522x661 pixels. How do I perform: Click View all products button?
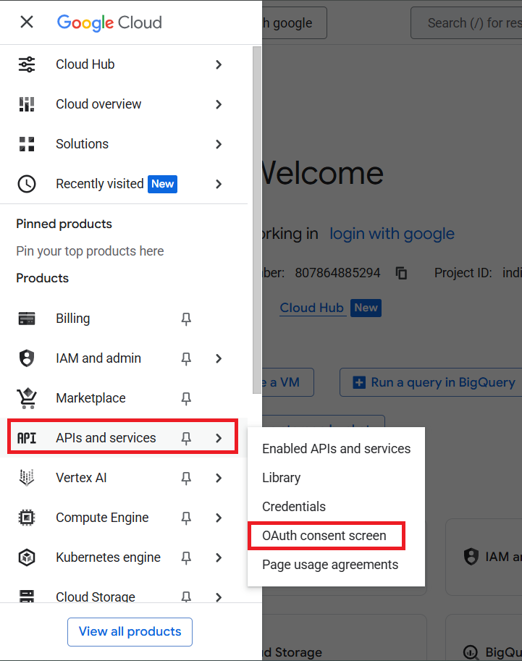click(x=130, y=632)
